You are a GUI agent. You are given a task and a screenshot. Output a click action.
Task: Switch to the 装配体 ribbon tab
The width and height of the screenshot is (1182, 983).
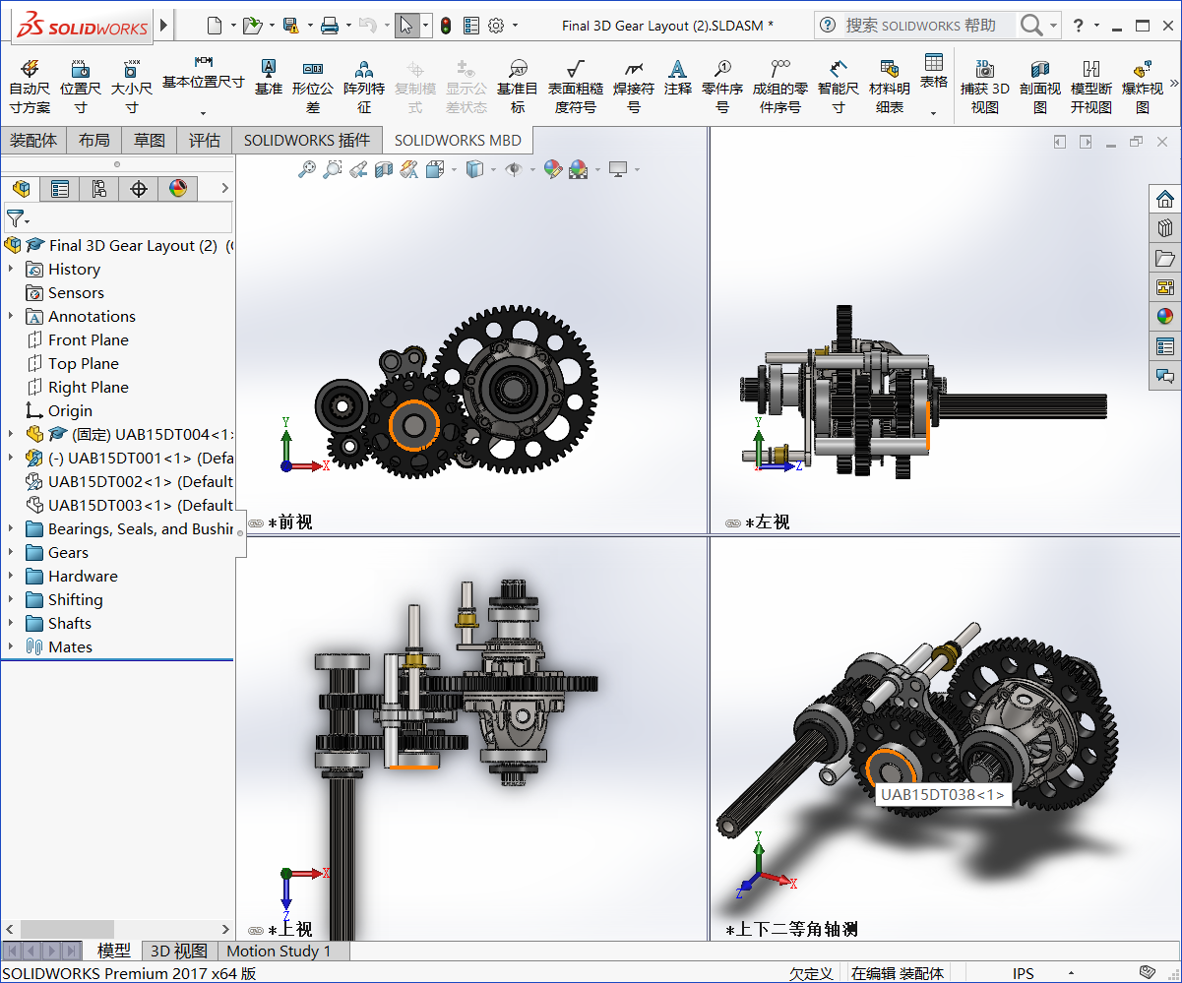[33, 141]
